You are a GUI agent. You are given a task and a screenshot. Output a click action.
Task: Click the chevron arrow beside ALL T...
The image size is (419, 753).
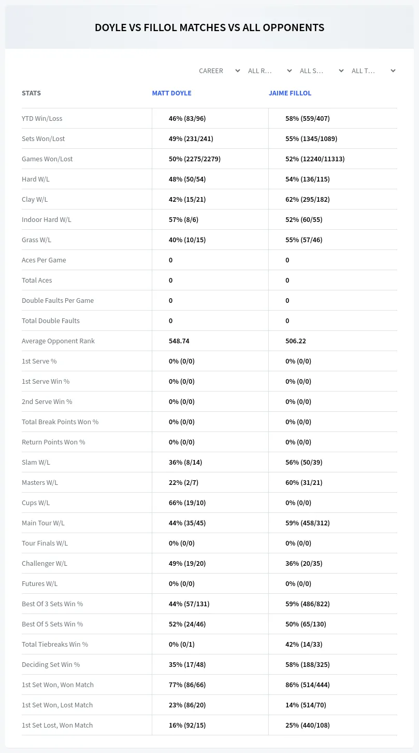[393, 71]
